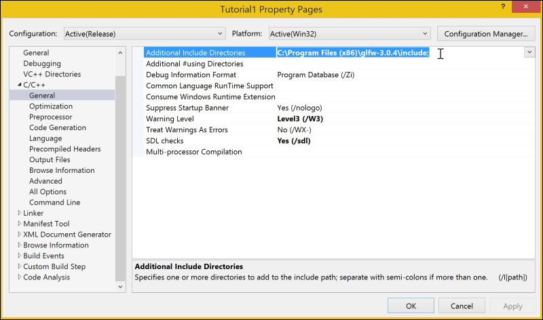Click the Configuration Manager button

(x=486, y=34)
